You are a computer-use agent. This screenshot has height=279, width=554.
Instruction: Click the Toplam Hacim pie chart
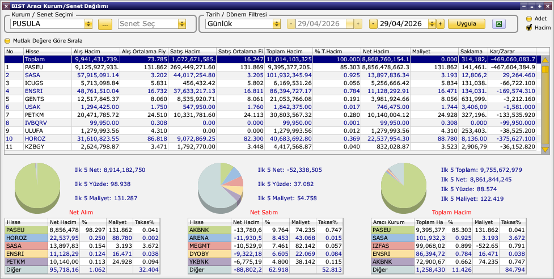[404, 188]
